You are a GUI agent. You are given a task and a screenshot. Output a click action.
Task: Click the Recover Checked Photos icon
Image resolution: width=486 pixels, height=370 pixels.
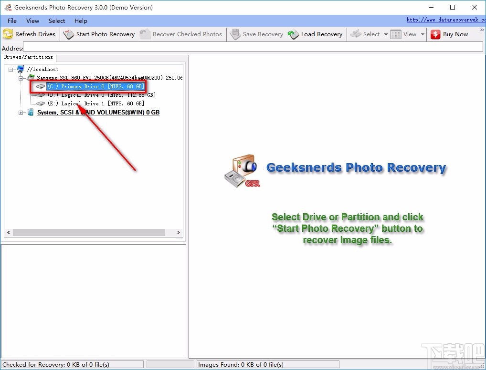click(145, 34)
